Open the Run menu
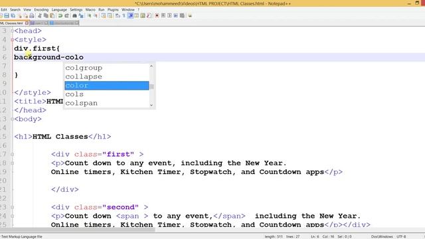This screenshot has height=239, width=425. (x=102, y=9)
